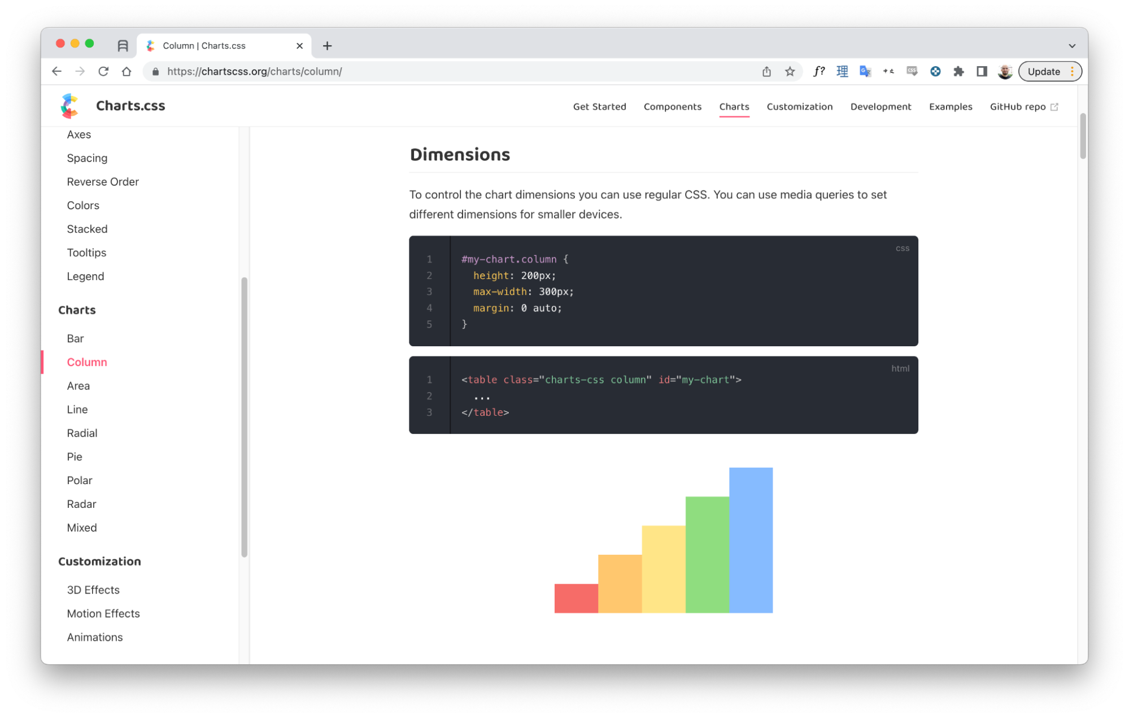Open the tab search chevron
The height and width of the screenshot is (718, 1129).
(1072, 45)
